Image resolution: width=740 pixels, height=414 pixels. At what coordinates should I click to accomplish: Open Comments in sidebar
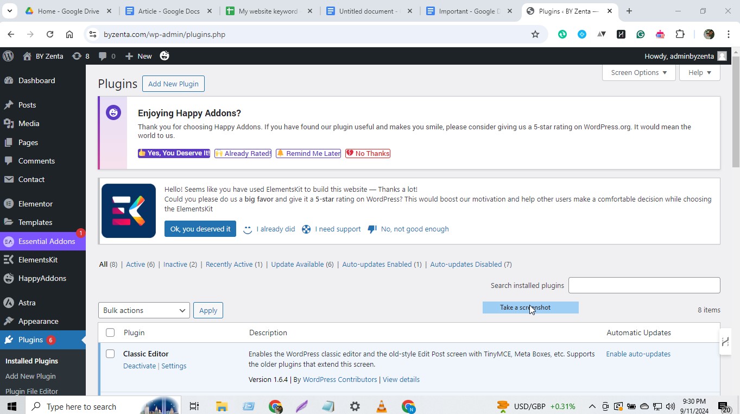(x=36, y=161)
